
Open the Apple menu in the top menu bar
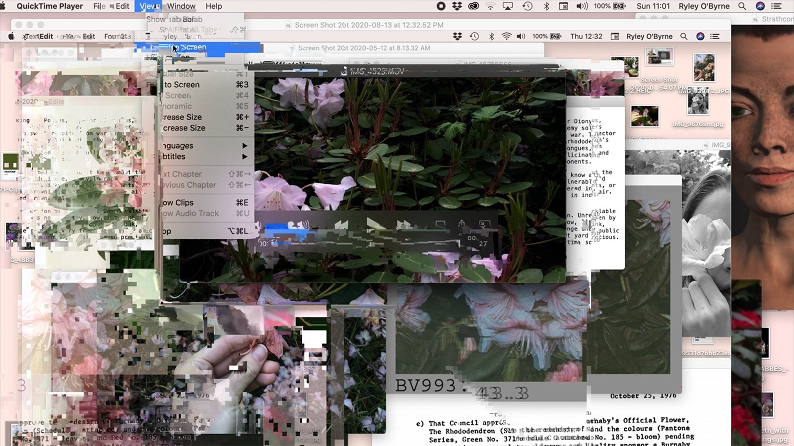pos(3,6)
